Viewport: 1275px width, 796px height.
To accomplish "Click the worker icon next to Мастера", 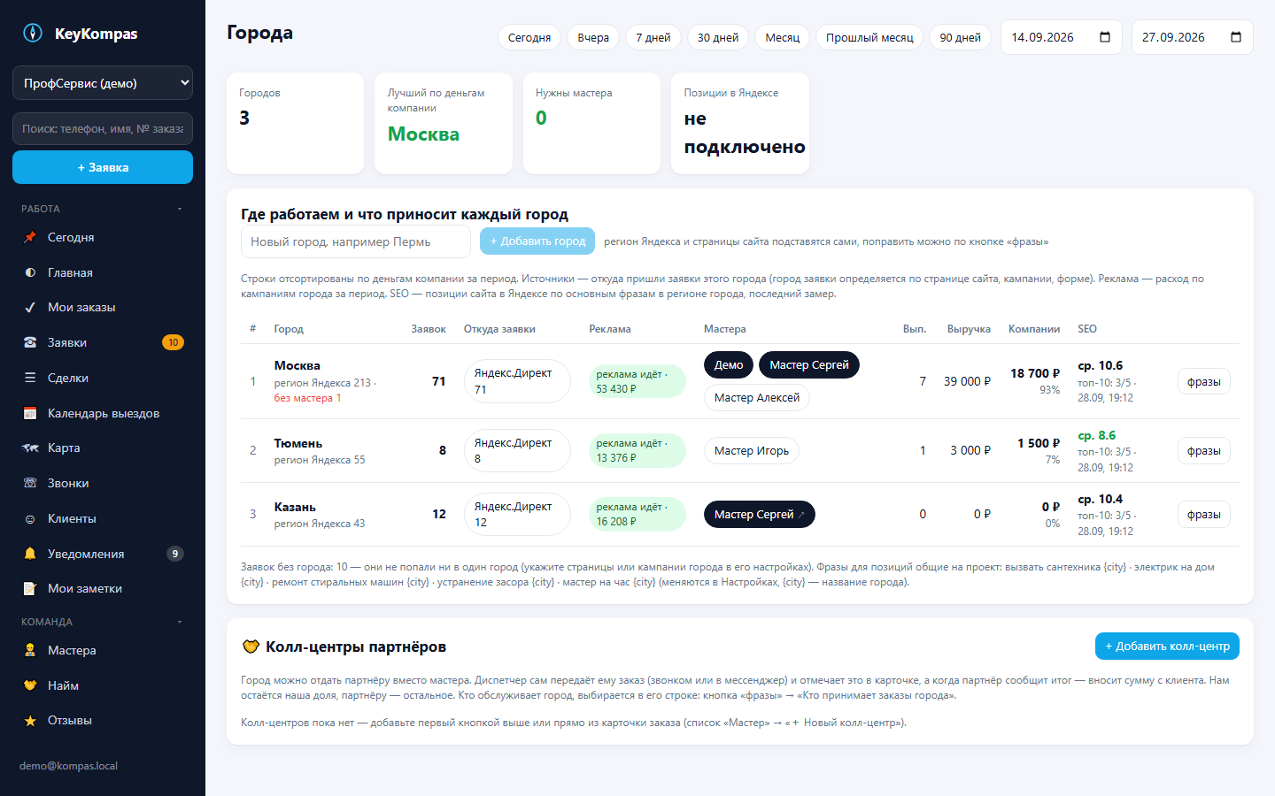I will click(30, 650).
